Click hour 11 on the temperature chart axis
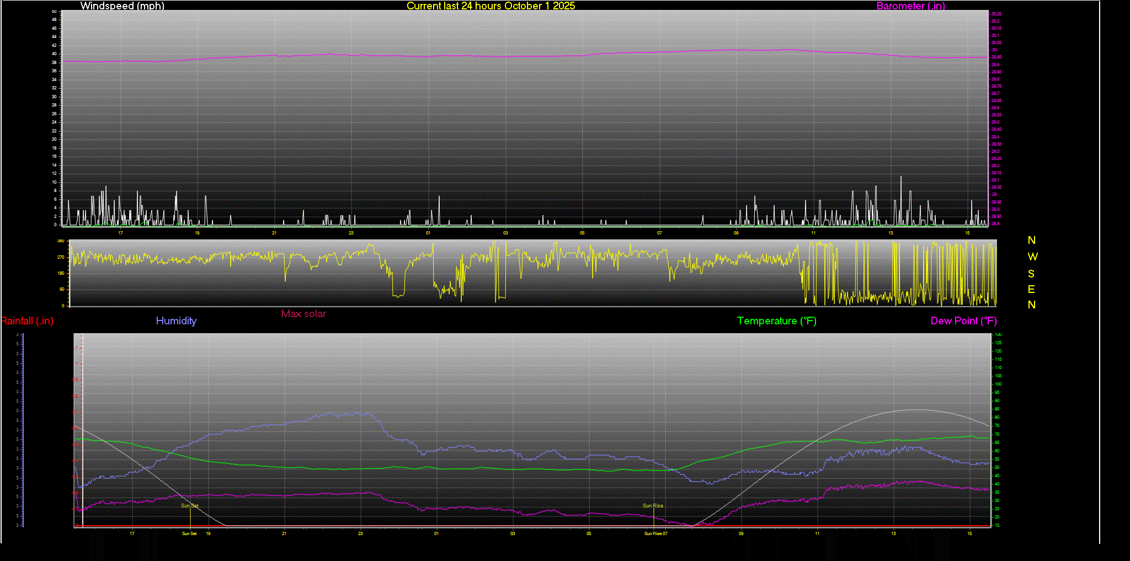This screenshot has width=1130, height=561. point(817,533)
